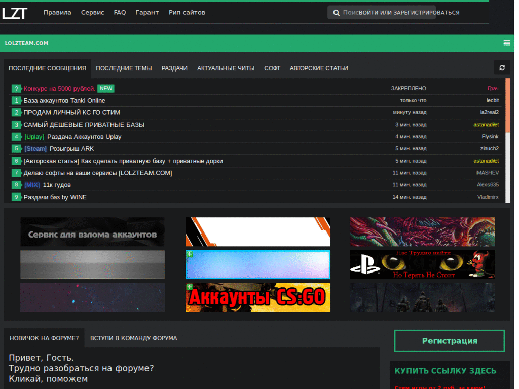Switch to Последние темы tab
Screen dimensions: 519x389
[124, 68]
